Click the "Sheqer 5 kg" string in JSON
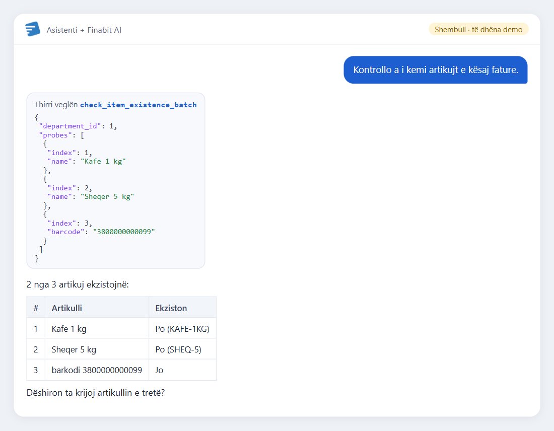 (107, 196)
